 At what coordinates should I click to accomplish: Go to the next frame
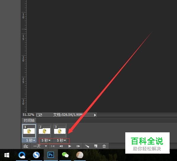pos(78,146)
